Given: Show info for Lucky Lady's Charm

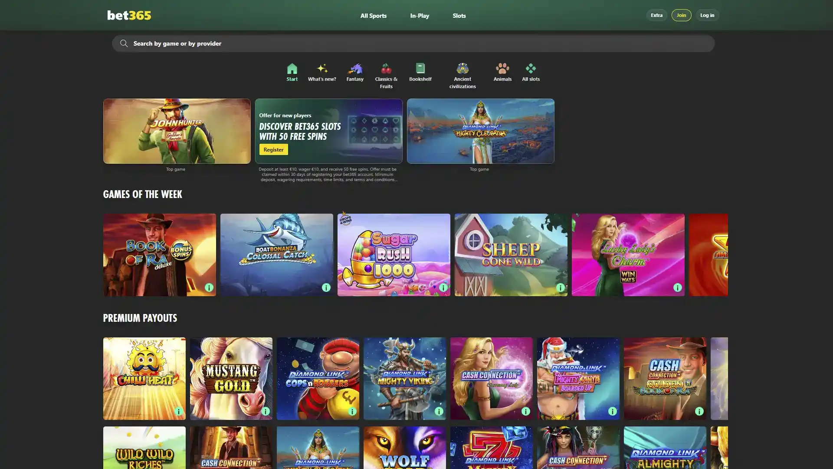Looking at the screenshot, I should click(678, 287).
